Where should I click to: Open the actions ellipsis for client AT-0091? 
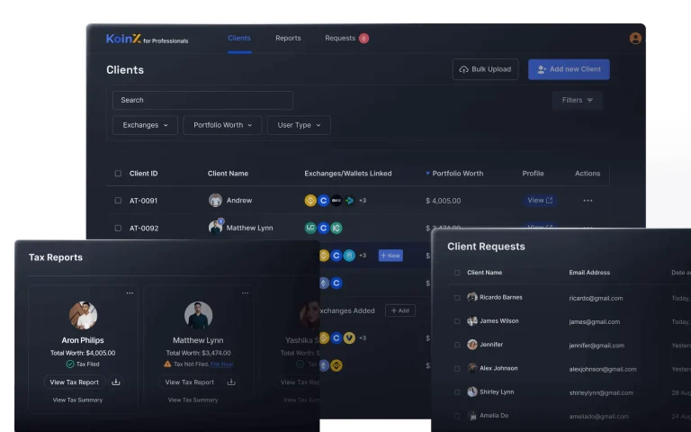(588, 201)
